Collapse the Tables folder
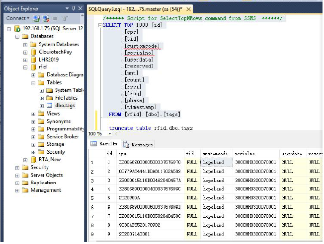Screen dimensions: 324x244 33,83
